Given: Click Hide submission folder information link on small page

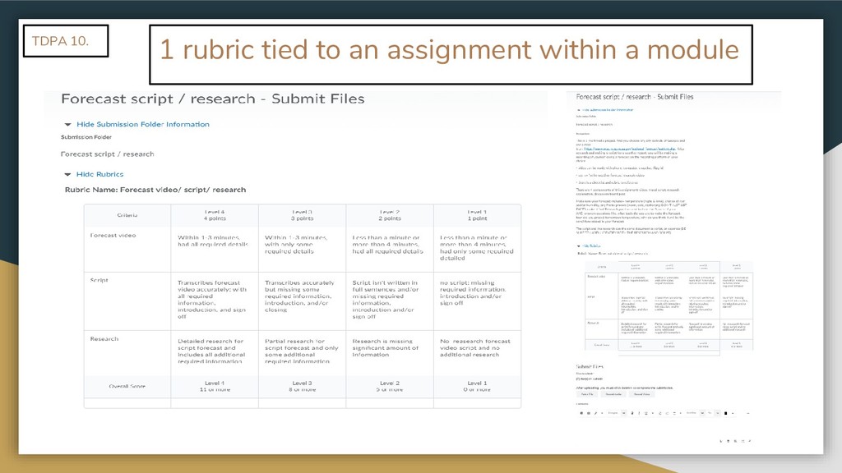Looking at the screenshot, I should pos(608,110).
